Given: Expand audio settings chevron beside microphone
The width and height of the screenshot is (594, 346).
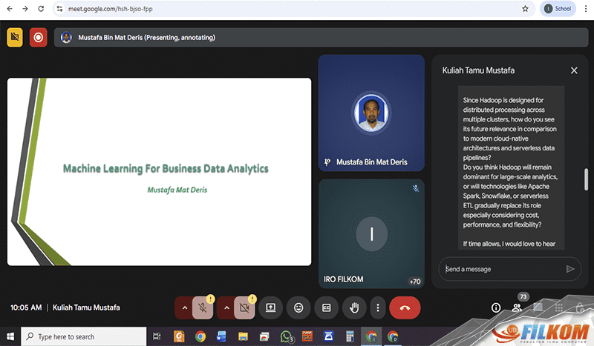Looking at the screenshot, I should (x=183, y=307).
